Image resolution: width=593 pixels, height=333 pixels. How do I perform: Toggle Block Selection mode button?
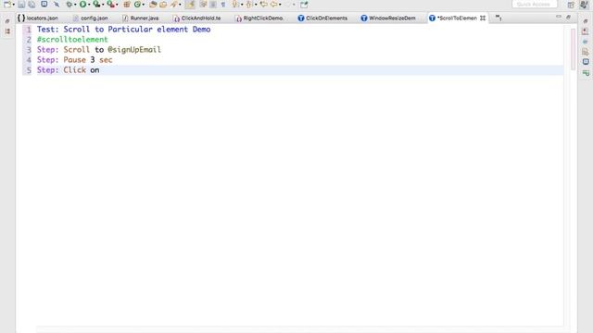[x=213, y=4]
